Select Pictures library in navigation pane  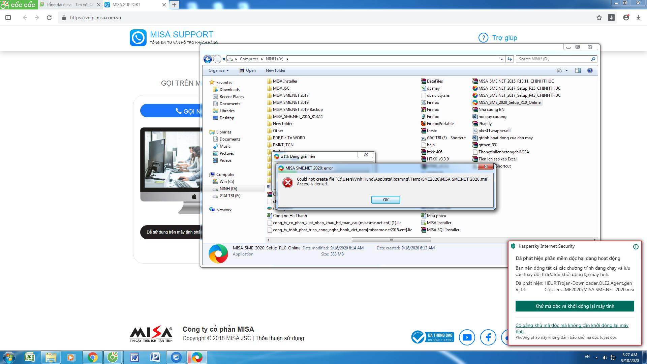[x=226, y=153]
